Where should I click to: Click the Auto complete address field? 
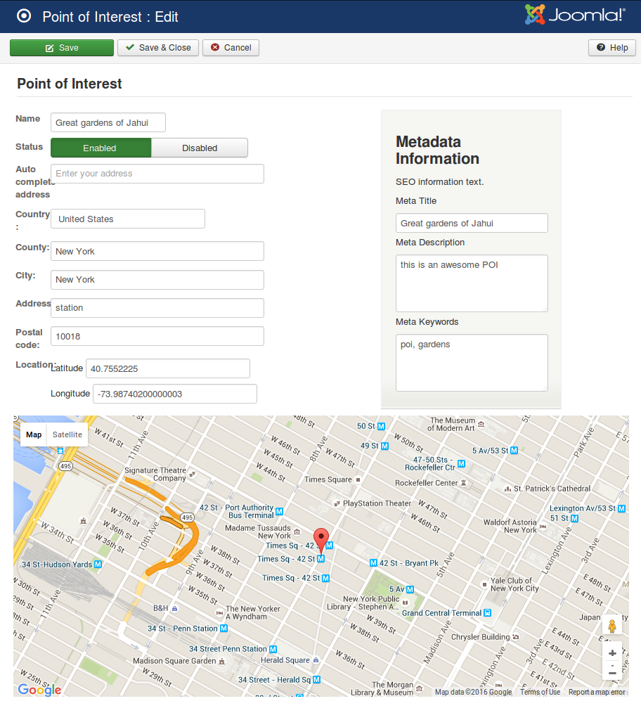[157, 174]
